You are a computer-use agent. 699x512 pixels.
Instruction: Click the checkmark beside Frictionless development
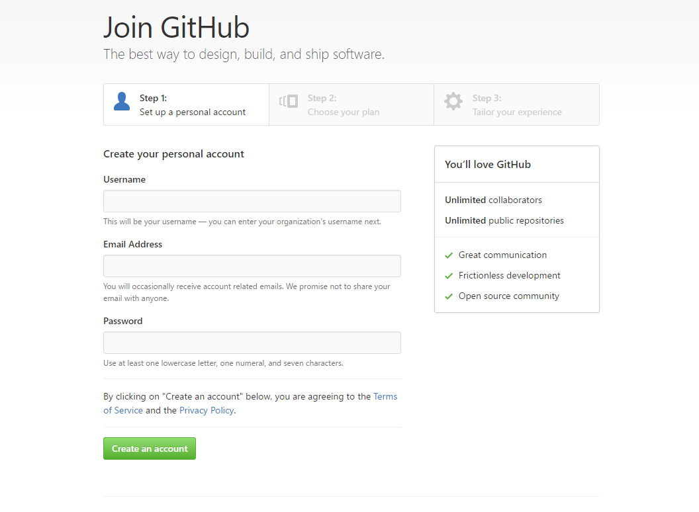point(449,276)
